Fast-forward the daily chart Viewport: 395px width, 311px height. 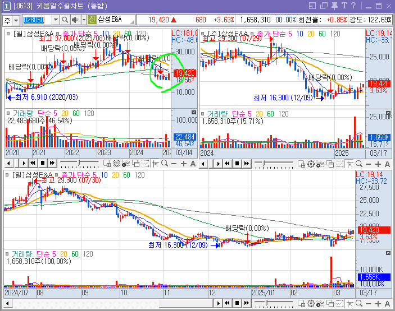point(247,303)
